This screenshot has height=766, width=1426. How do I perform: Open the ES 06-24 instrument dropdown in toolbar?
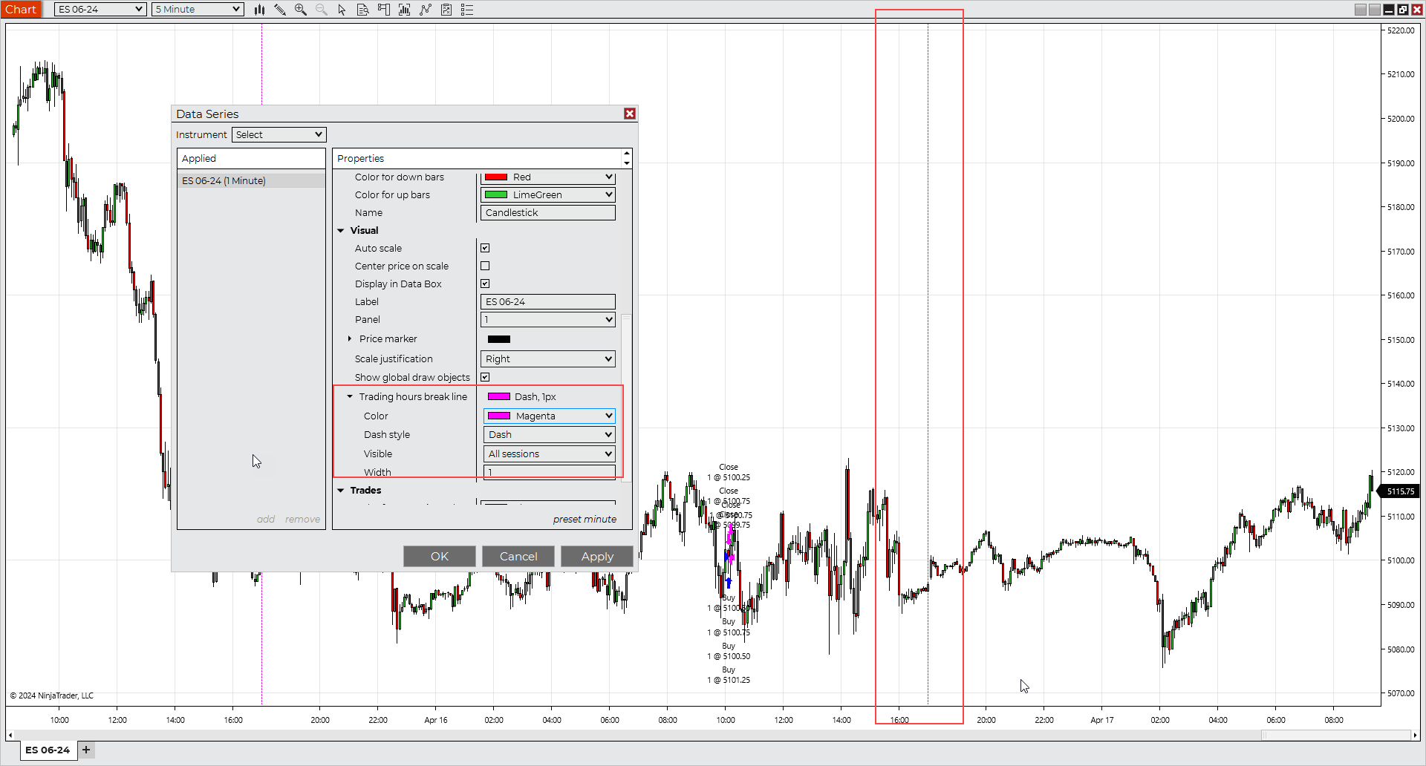click(100, 10)
